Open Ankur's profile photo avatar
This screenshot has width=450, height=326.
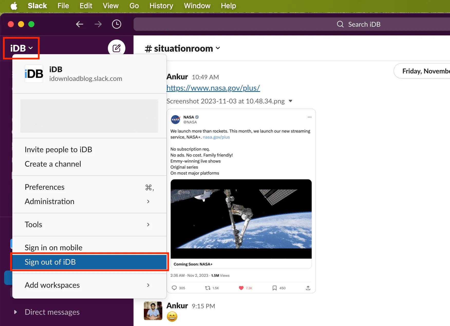pyautogui.click(x=153, y=311)
